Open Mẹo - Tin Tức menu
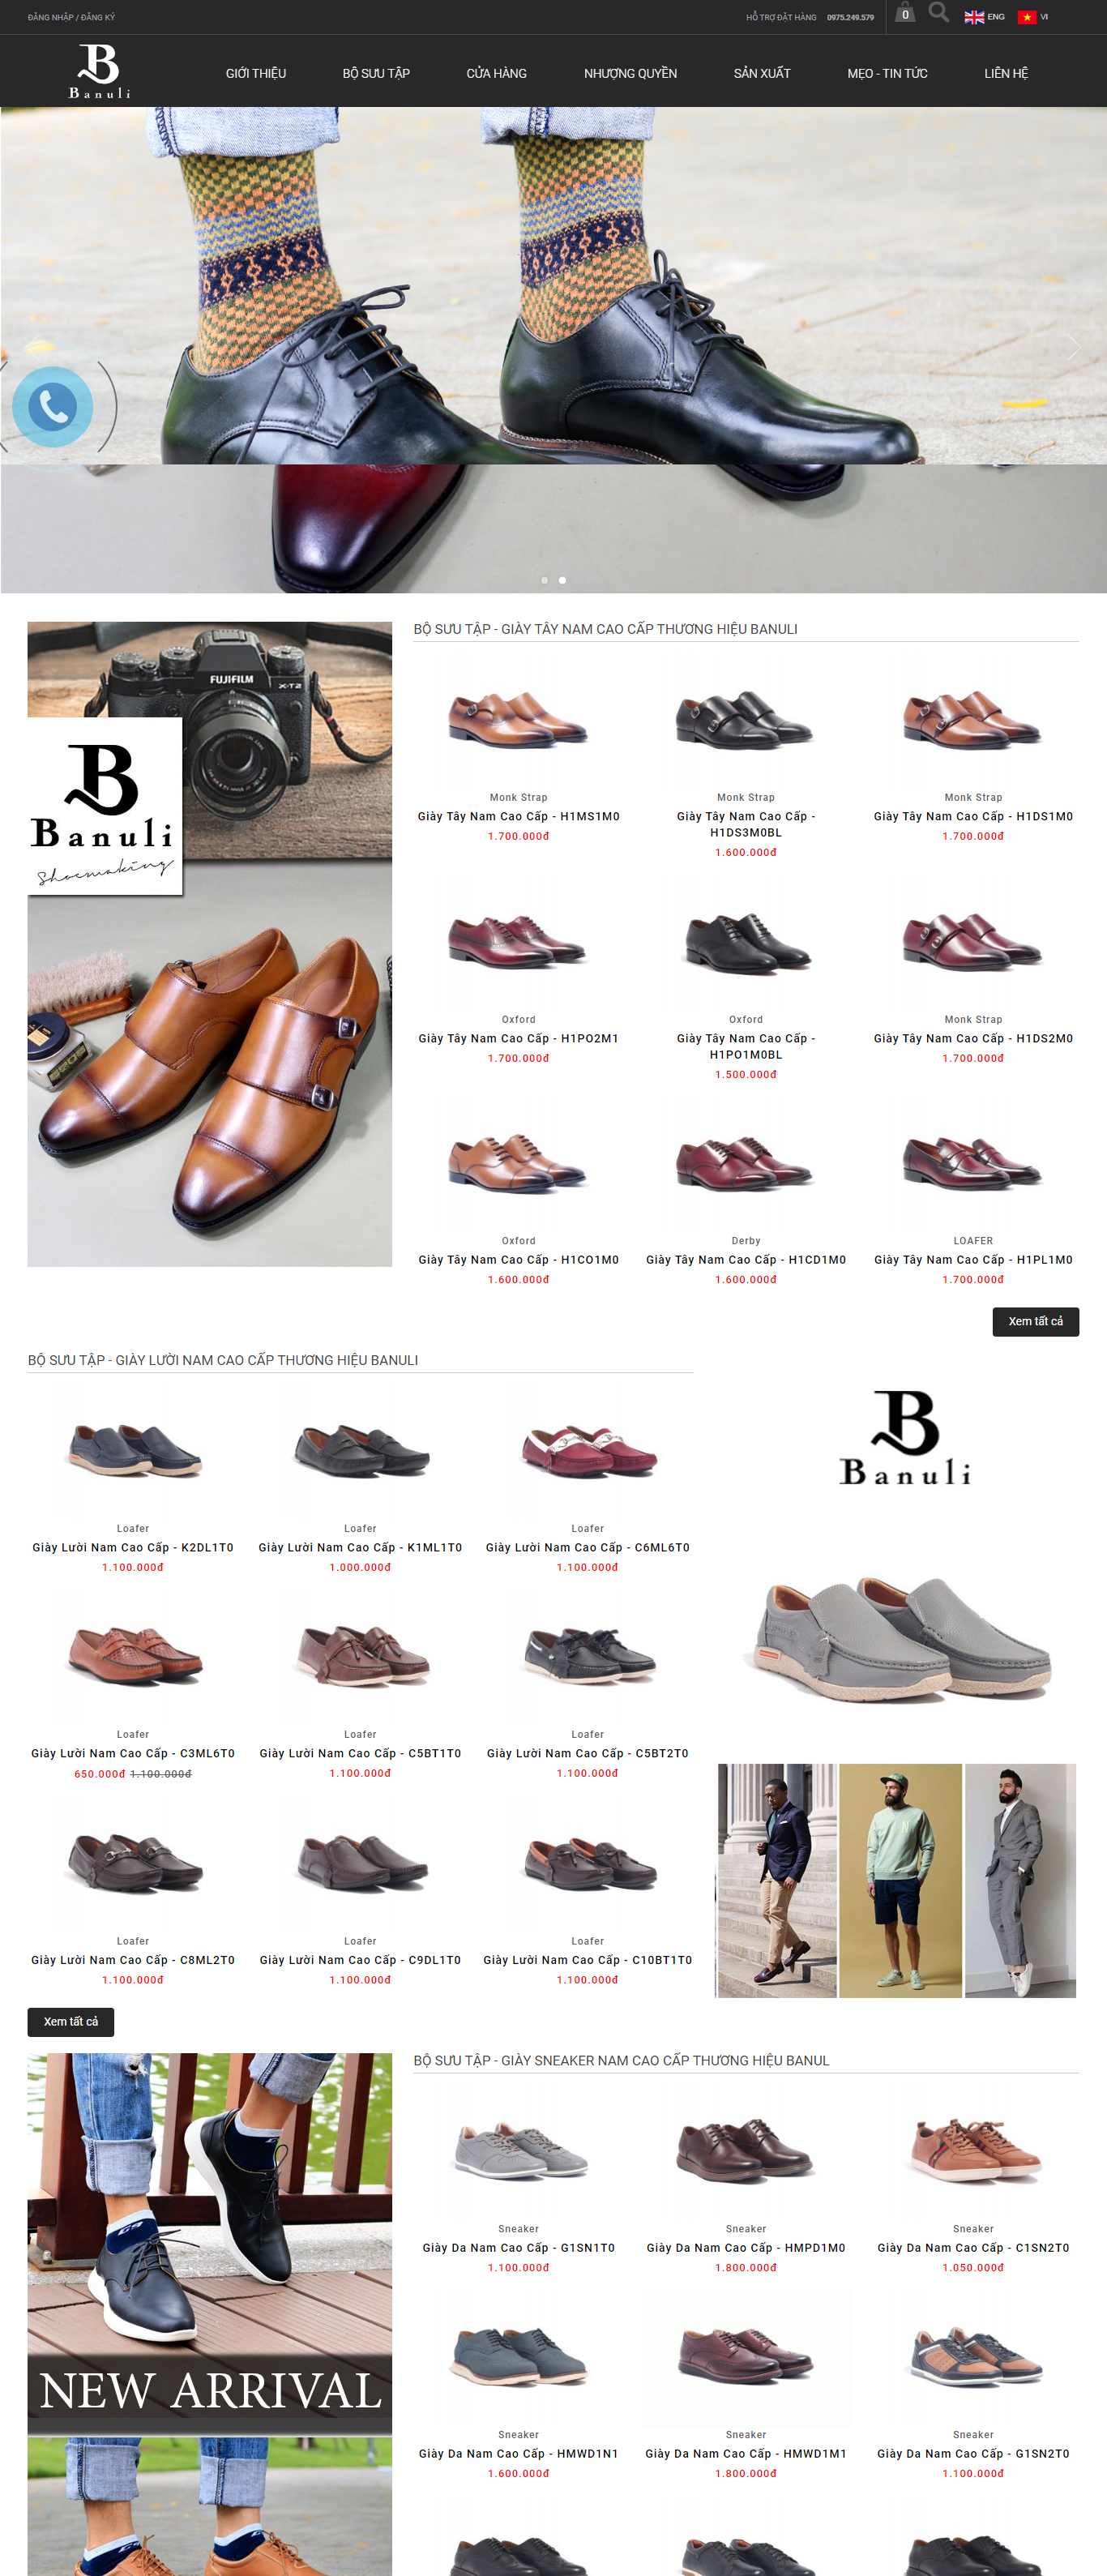 pos(887,73)
